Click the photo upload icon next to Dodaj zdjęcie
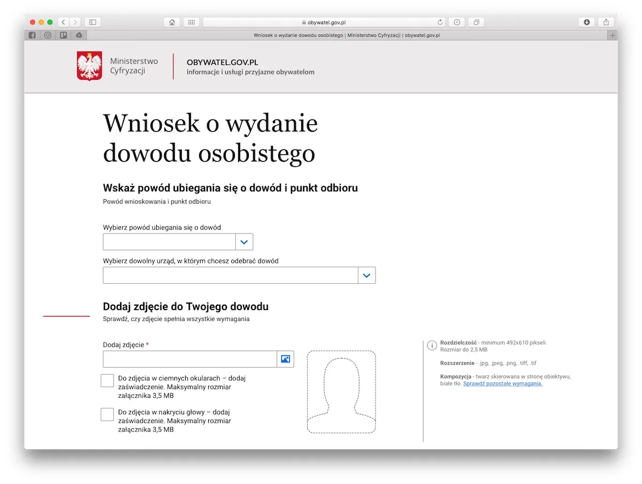This screenshot has width=642, height=484. pos(285,359)
